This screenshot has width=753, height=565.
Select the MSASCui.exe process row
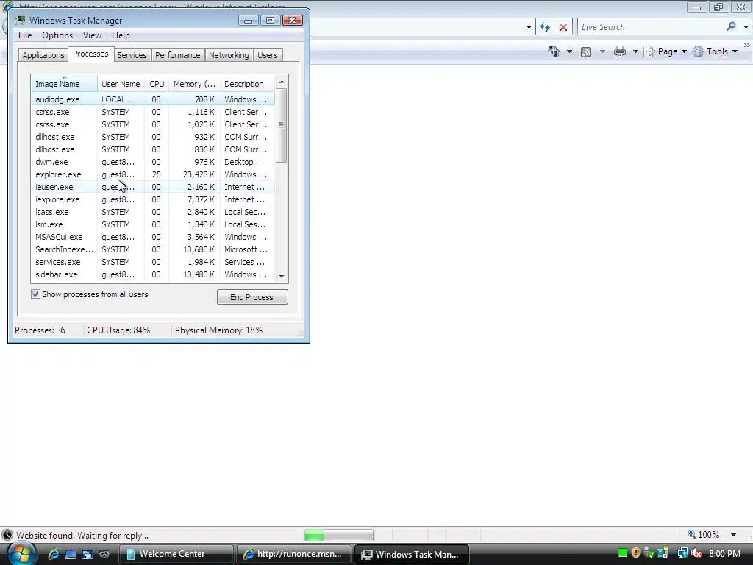(x=153, y=237)
